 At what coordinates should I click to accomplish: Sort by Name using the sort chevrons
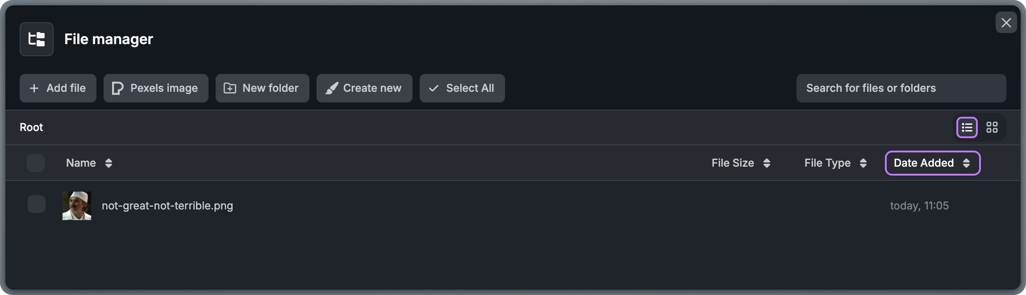[x=108, y=163]
